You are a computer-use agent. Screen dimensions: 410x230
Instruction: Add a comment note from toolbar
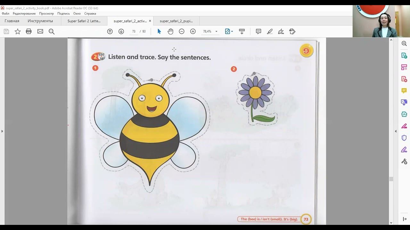(x=258, y=31)
